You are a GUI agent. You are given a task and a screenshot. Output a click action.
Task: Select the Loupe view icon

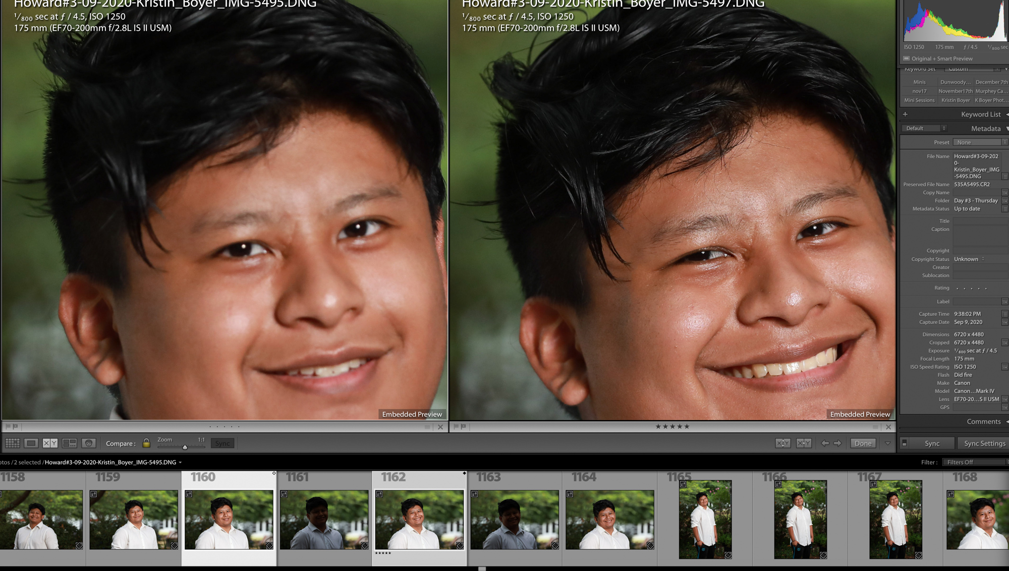coord(32,443)
